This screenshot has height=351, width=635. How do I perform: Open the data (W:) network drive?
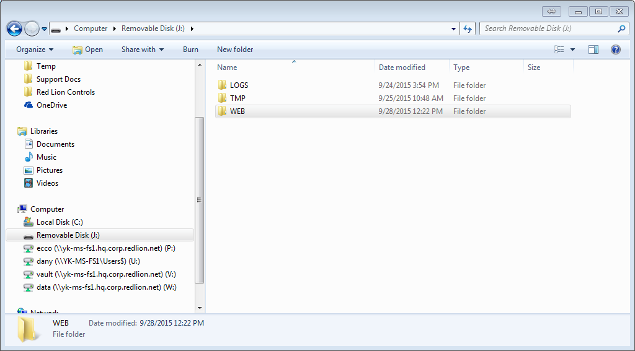107,287
